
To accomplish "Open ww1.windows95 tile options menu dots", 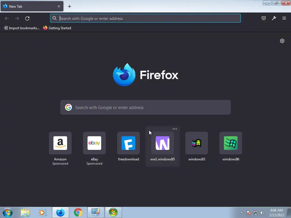I will 175,129.
